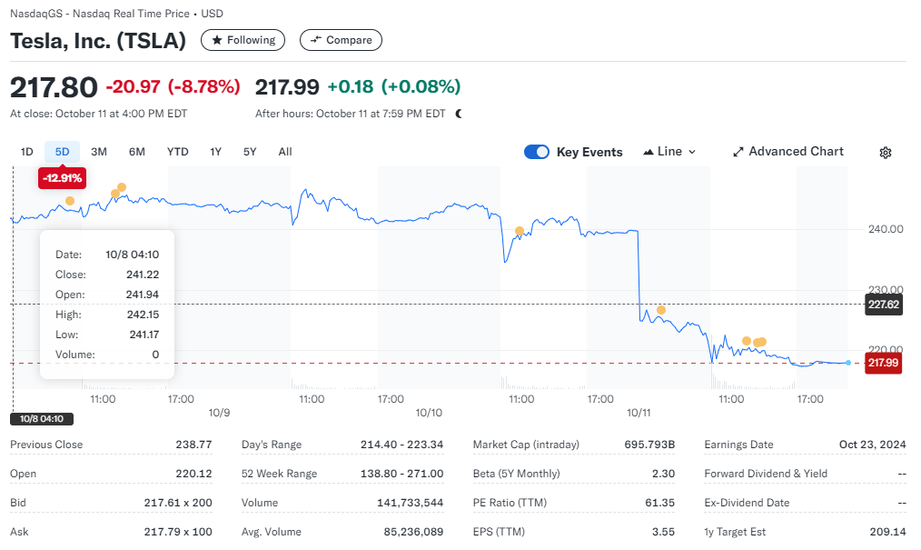Click the Compare button
The width and height of the screenshot is (921, 550).
tap(341, 40)
